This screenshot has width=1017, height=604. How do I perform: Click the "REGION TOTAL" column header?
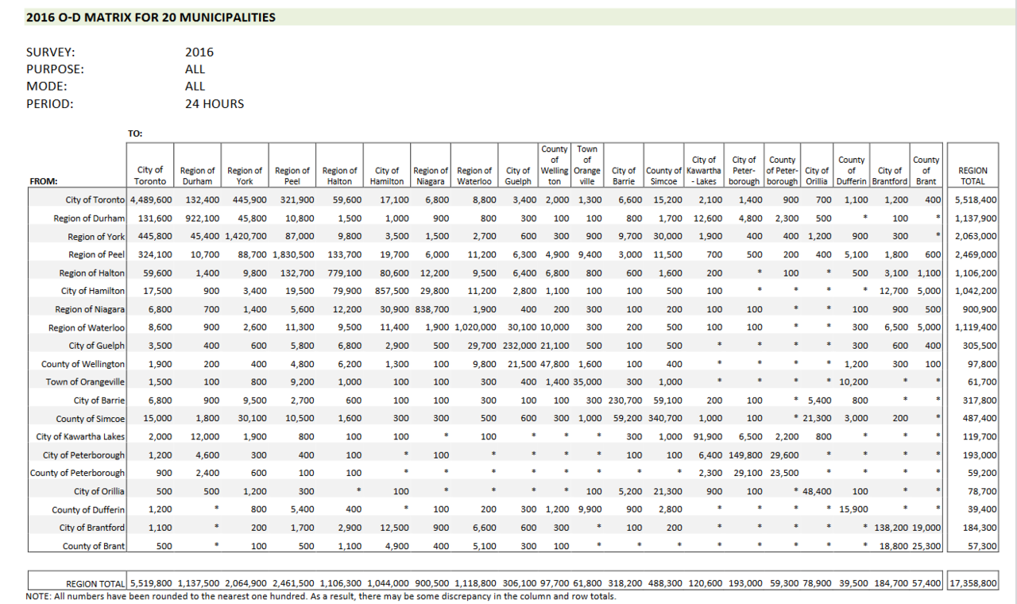[x=973, y=176]
